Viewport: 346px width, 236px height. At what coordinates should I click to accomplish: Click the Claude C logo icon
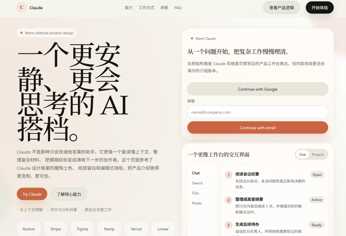click(22, 7)
